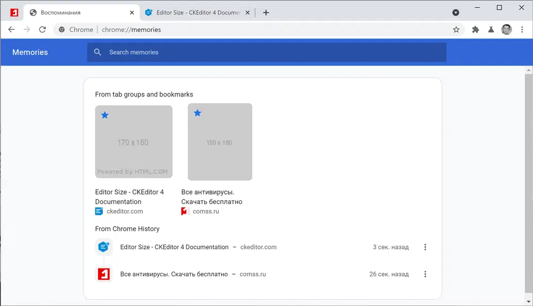
Task: Click the 26 сек. назад timestamp
Action: pos(389,274)
